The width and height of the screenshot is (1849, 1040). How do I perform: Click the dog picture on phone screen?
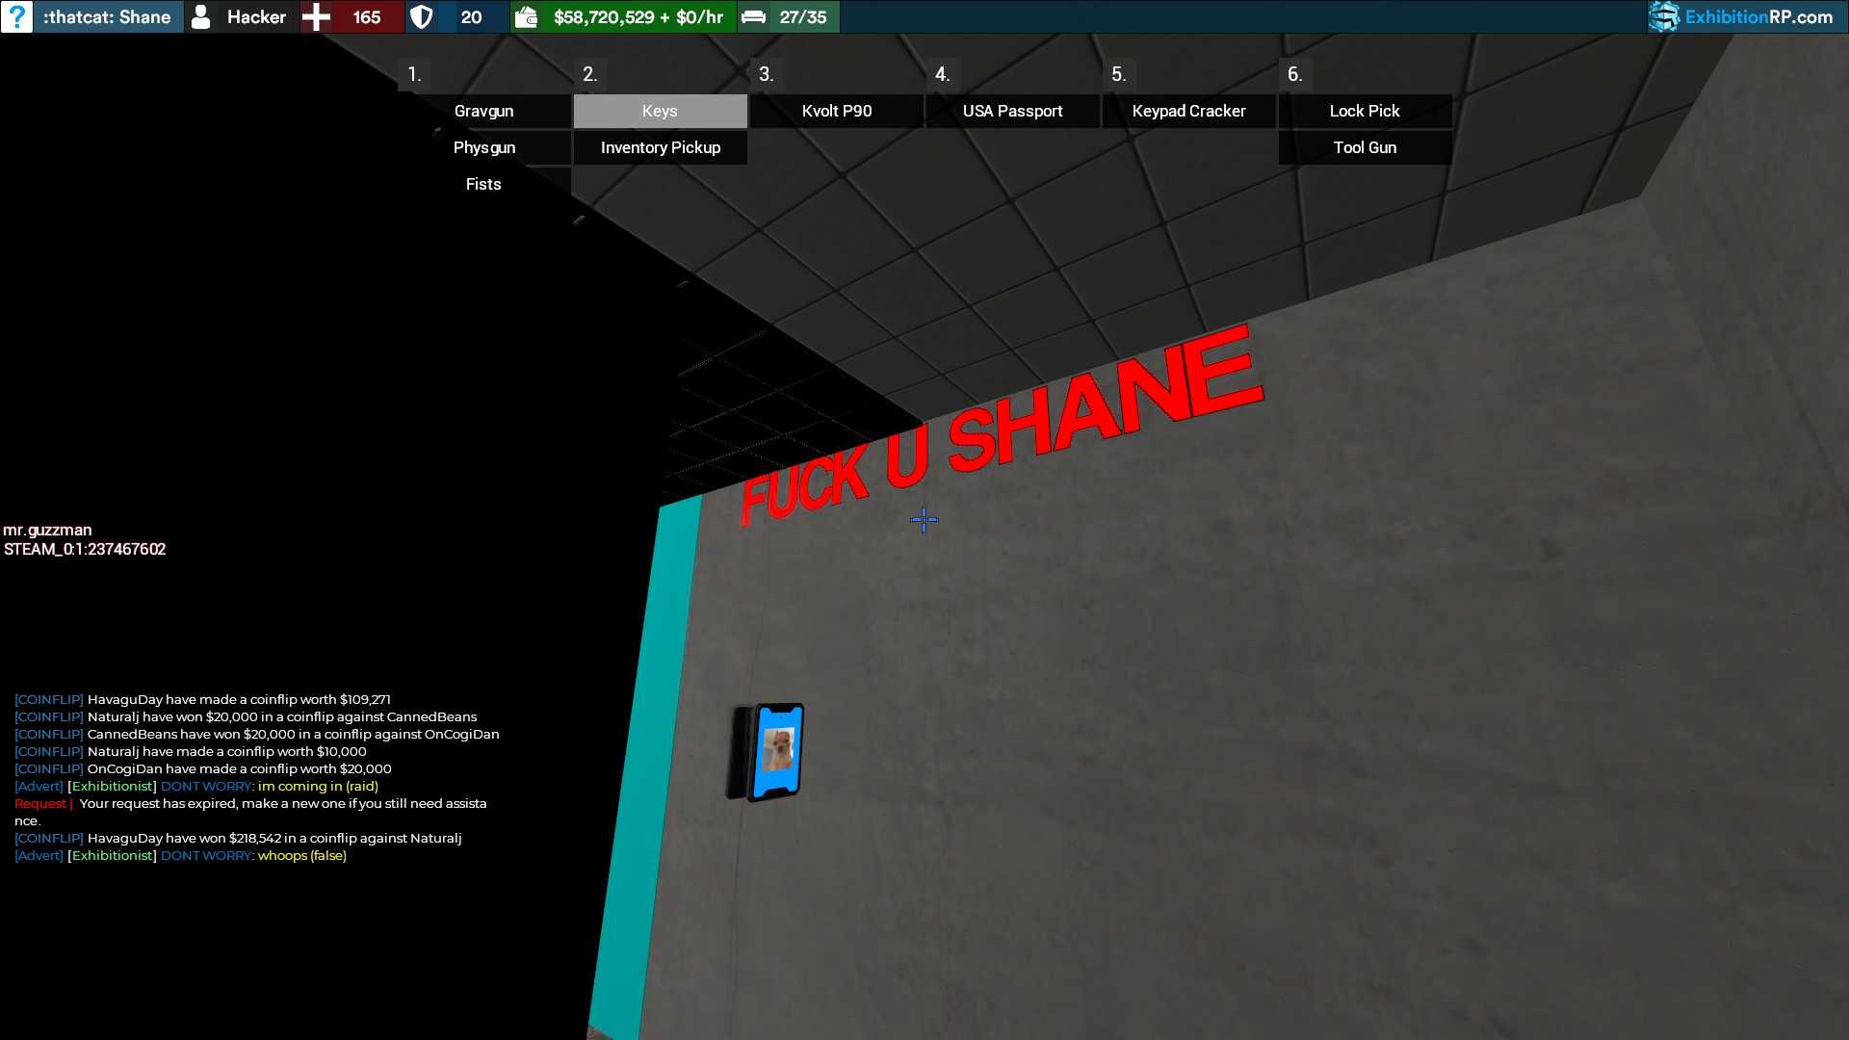point(778,749)
